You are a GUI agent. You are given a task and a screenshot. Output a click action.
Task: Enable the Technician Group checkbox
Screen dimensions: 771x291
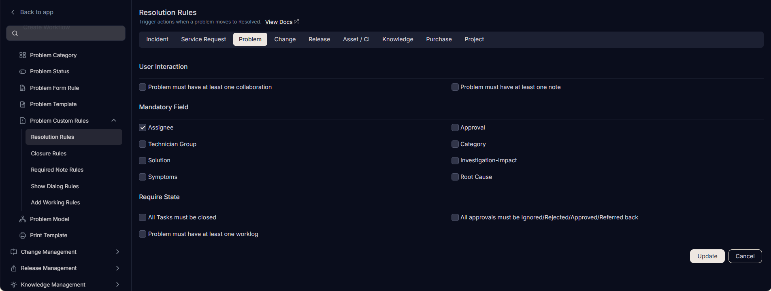point(143,144)
